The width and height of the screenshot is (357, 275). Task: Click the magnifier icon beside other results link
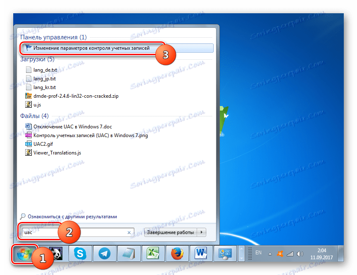pyautogui.click(x=23, y=216)
